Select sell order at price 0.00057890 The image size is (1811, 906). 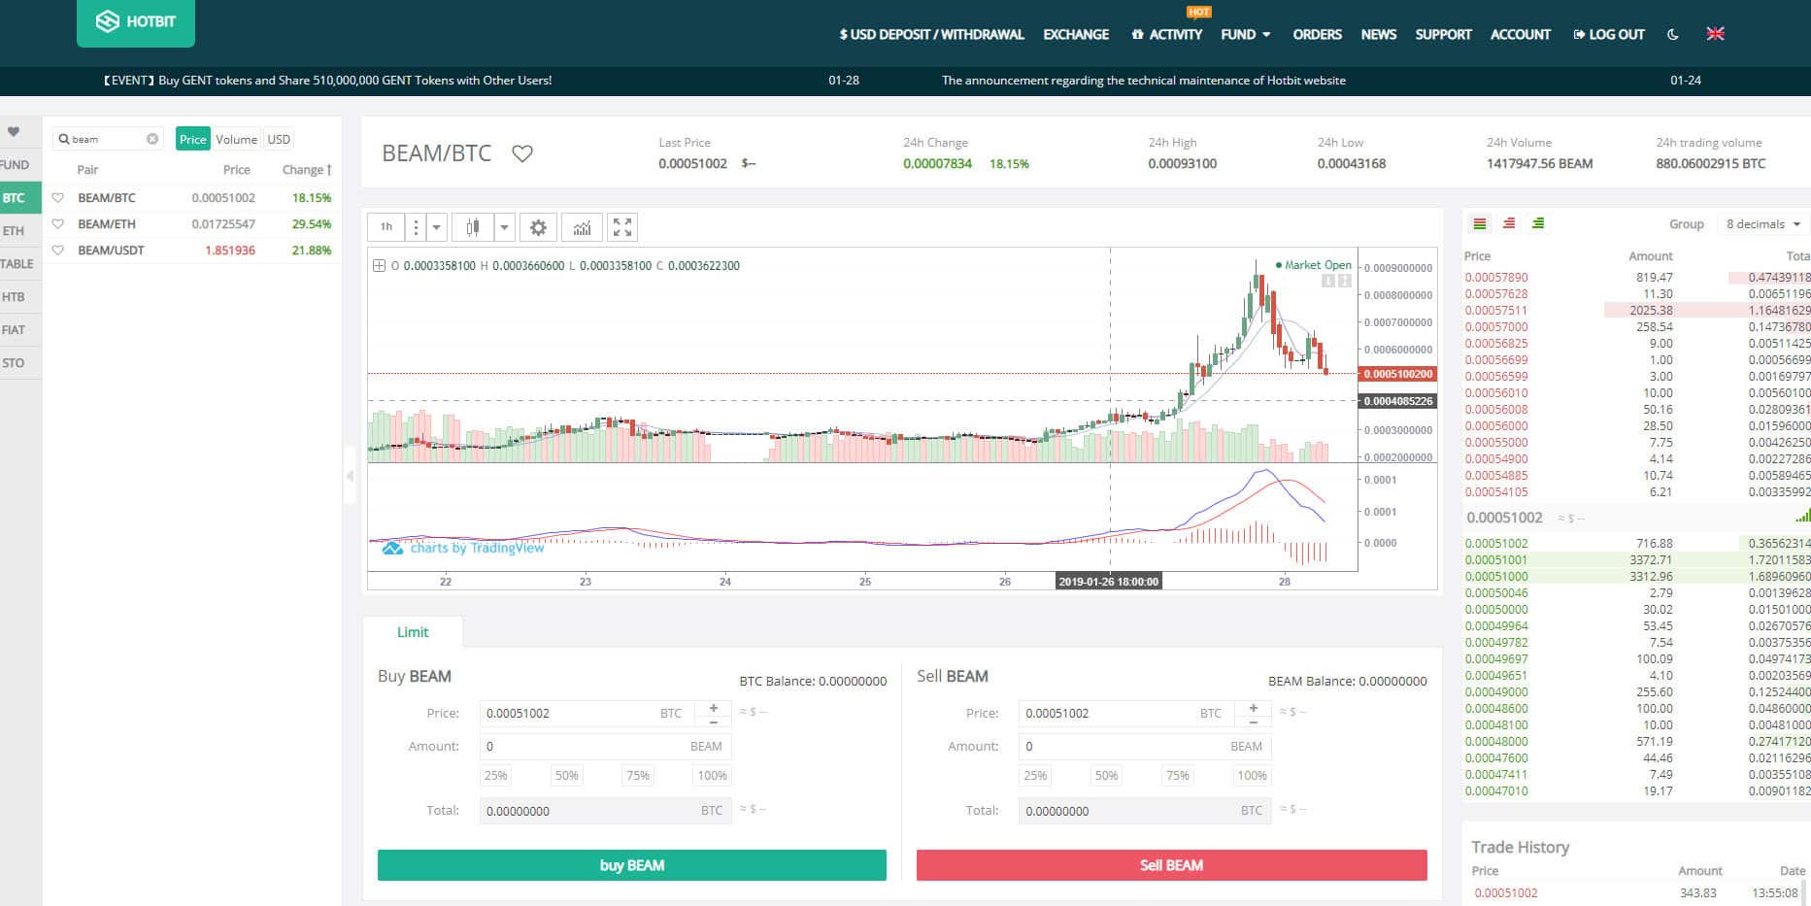(1636, 278)
